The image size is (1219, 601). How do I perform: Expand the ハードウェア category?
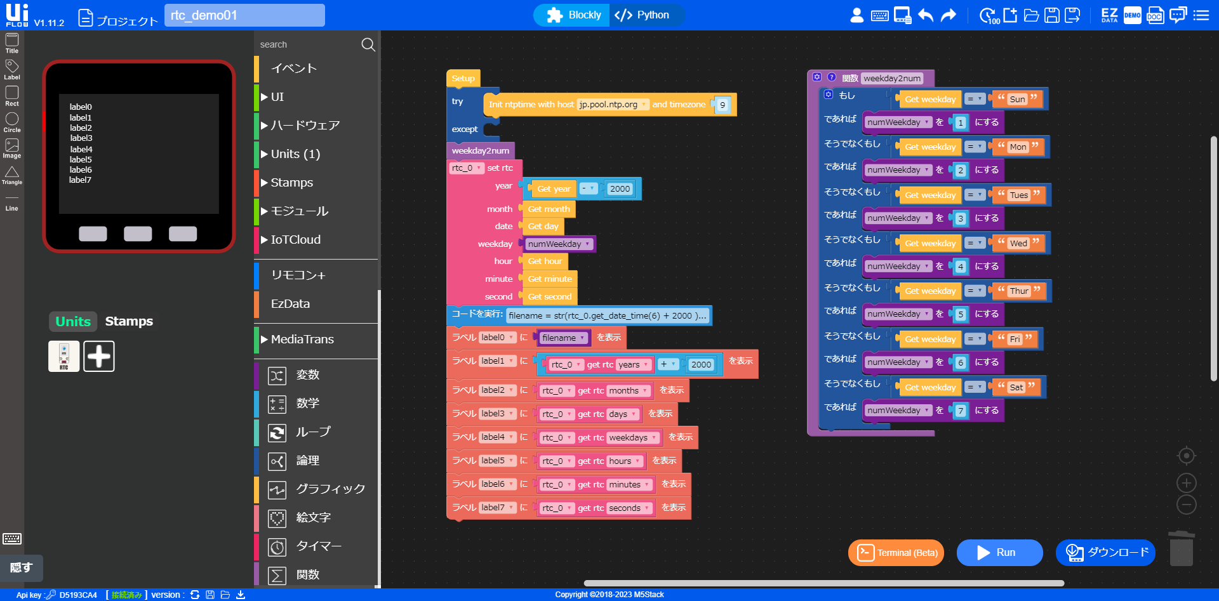click(x=305, y=126)
